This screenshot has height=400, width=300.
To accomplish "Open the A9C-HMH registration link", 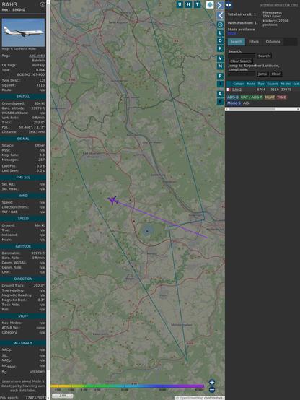I will 37,56.
